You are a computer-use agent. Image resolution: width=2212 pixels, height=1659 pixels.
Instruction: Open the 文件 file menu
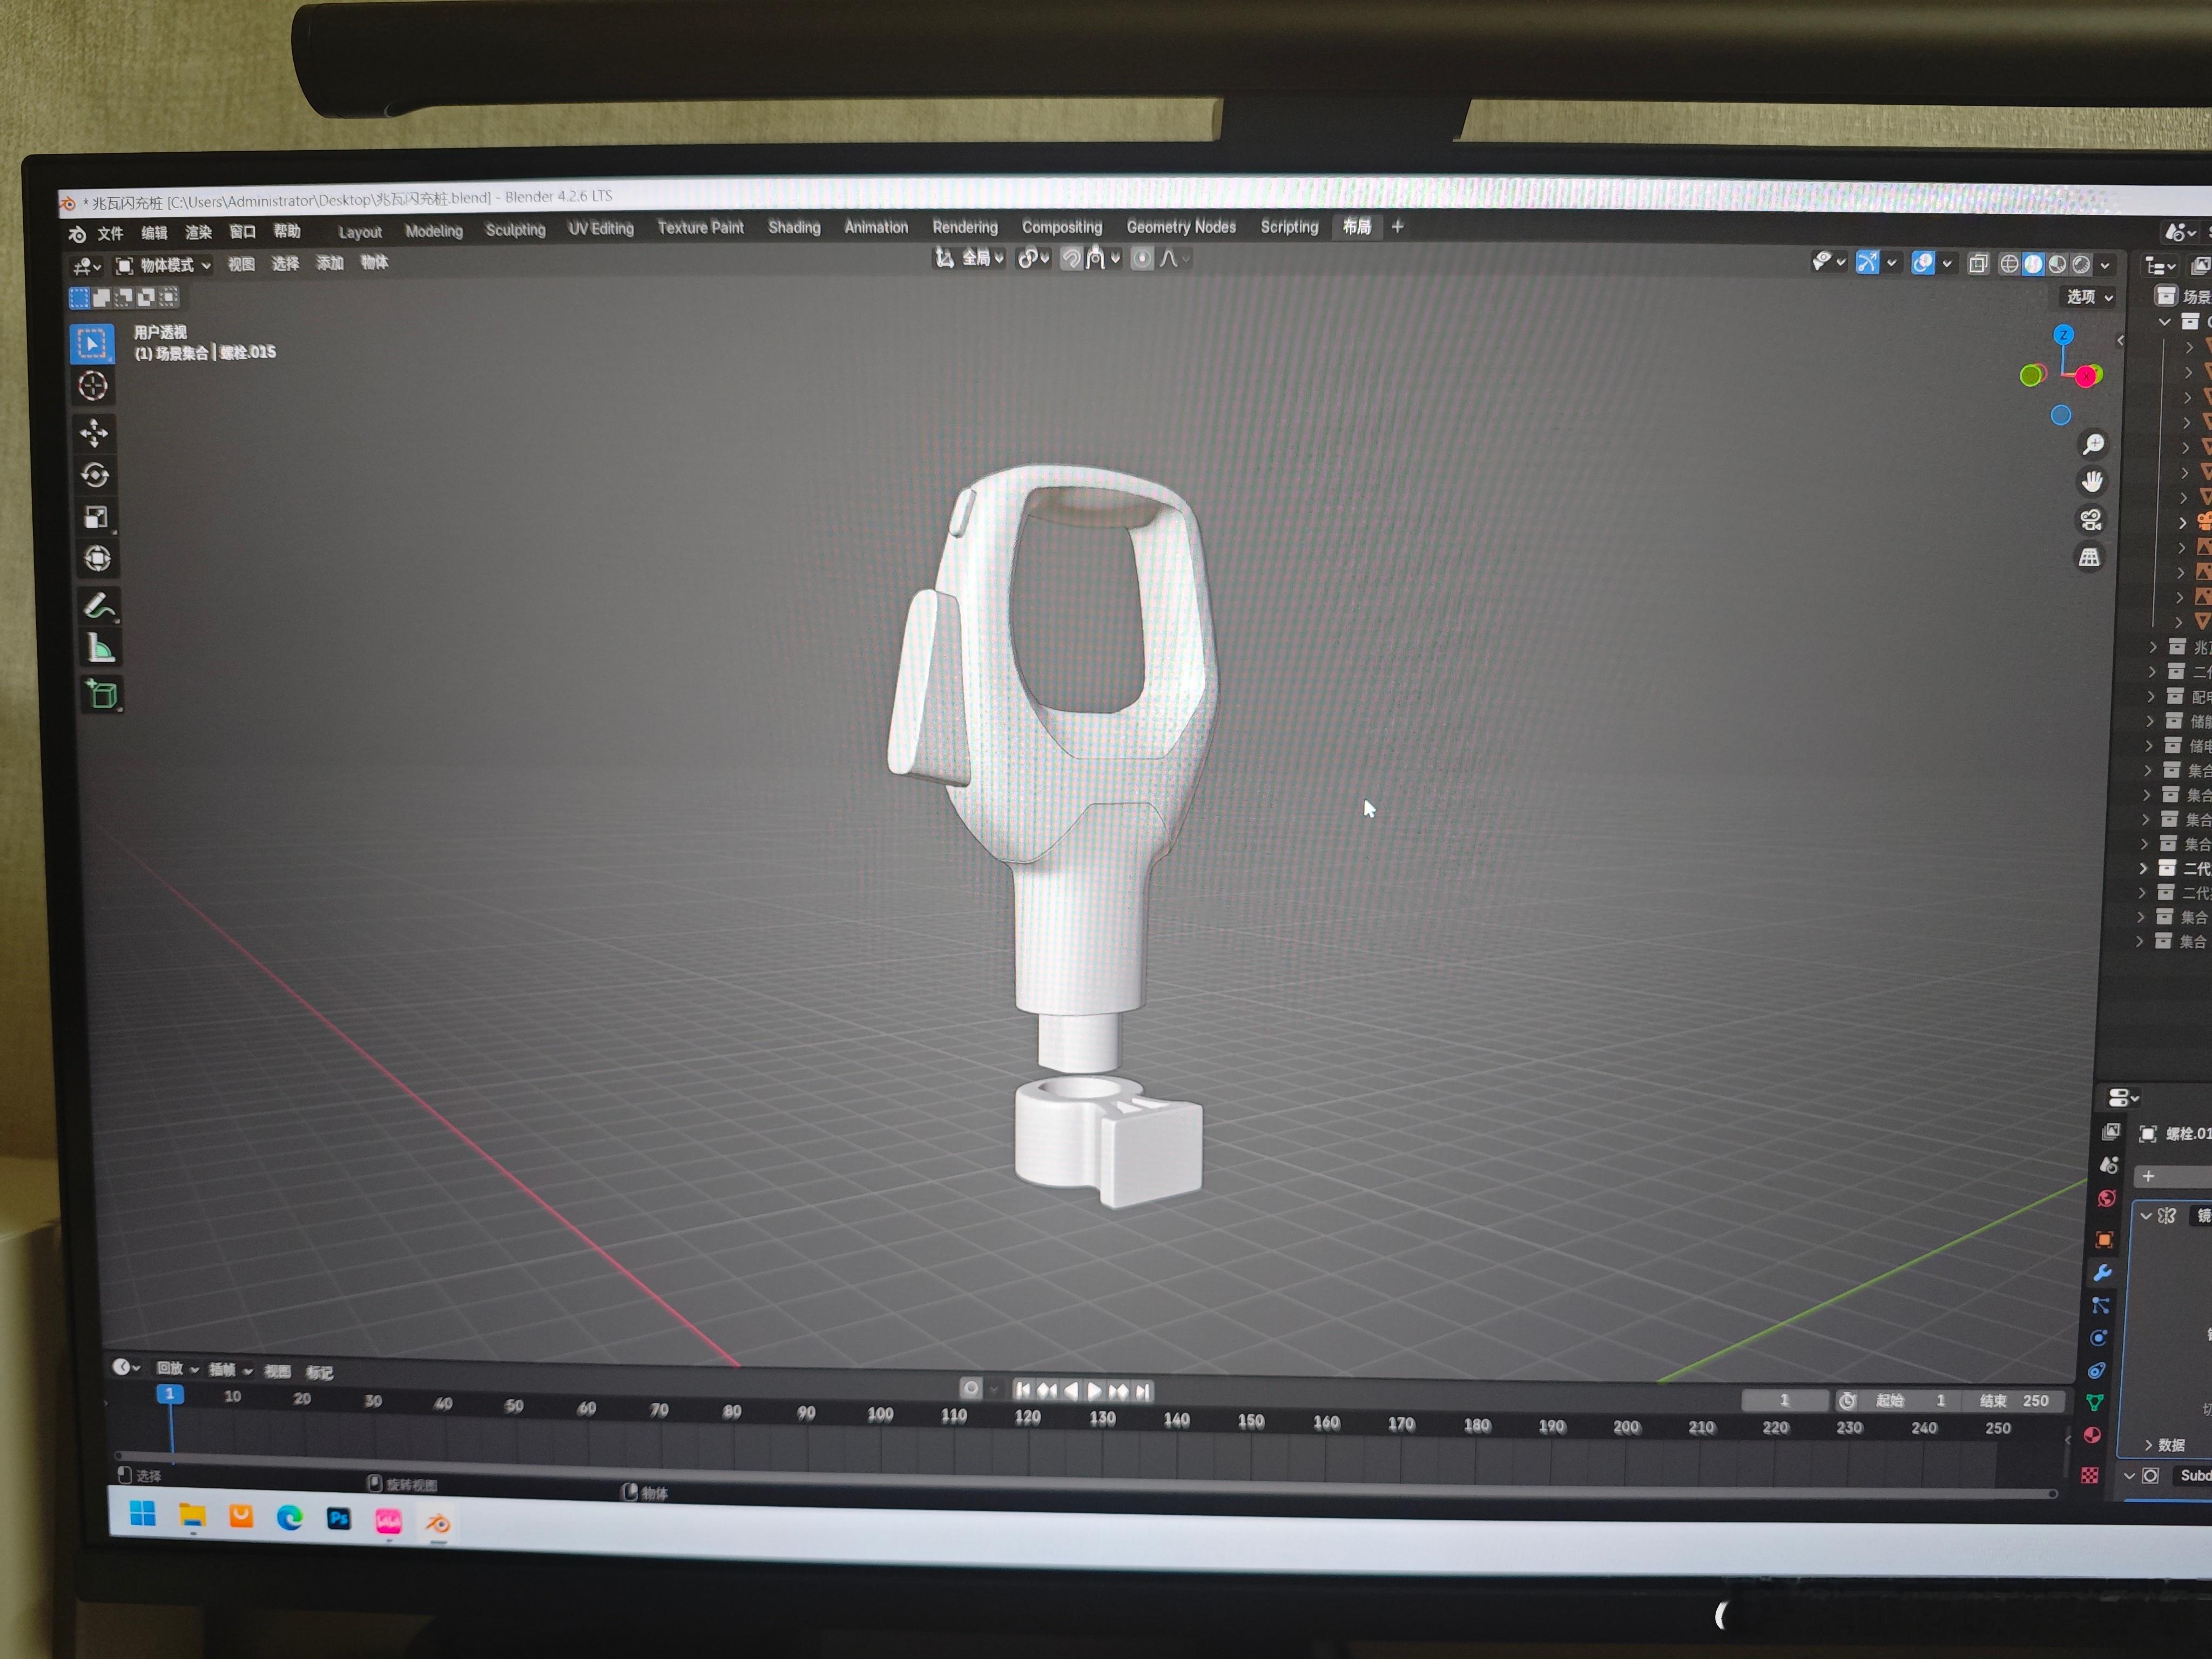(110, 233)
